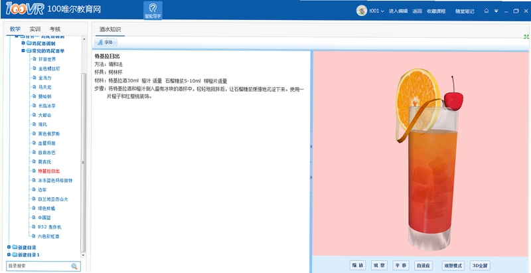
Task: Click the 鸡尾酒调制 folder label
Action: (x=44, y=43)
